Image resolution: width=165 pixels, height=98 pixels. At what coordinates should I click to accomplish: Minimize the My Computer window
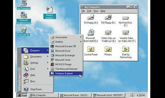(x=128, y=7)
